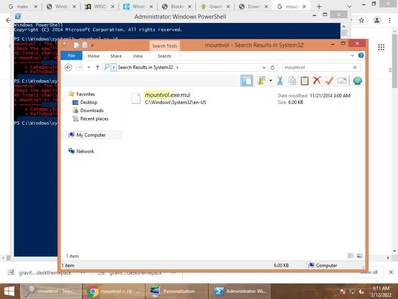This screenshot has height=299, width=398.
Task: Switch to Administrator PowerShell taskbar button
Action: coord(240,291)
